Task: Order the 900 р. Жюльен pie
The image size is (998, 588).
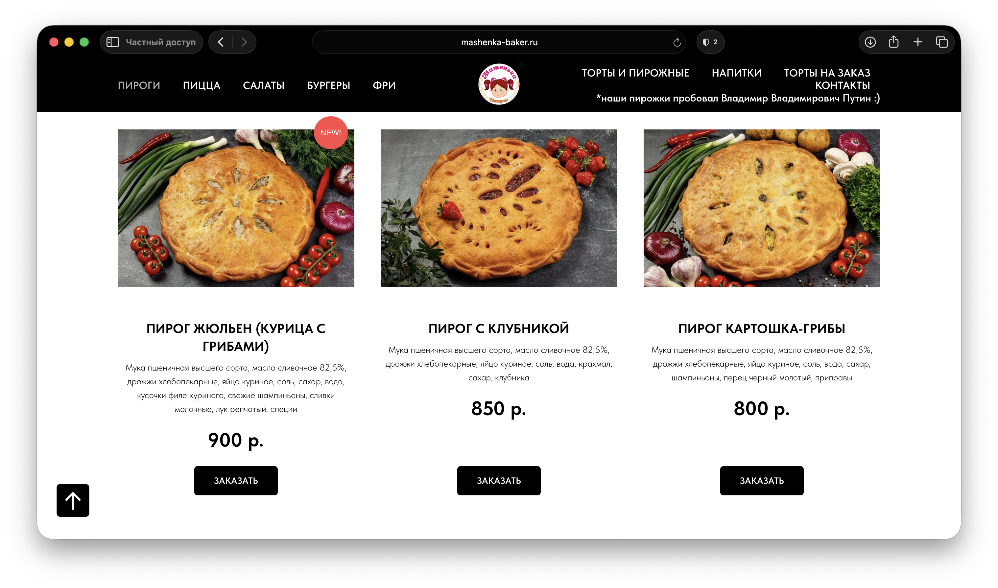Action: tap(236, 480)
